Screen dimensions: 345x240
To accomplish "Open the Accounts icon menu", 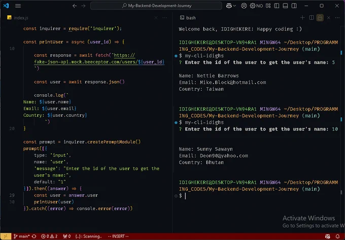I will [244, 6].
